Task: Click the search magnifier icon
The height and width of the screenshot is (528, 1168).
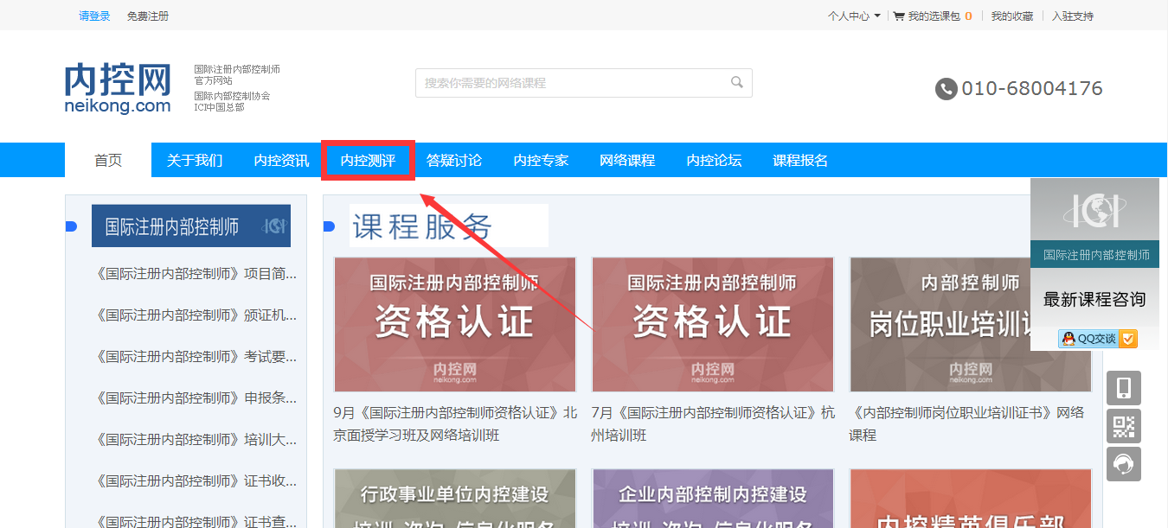Action: click(x=736, y=83)
